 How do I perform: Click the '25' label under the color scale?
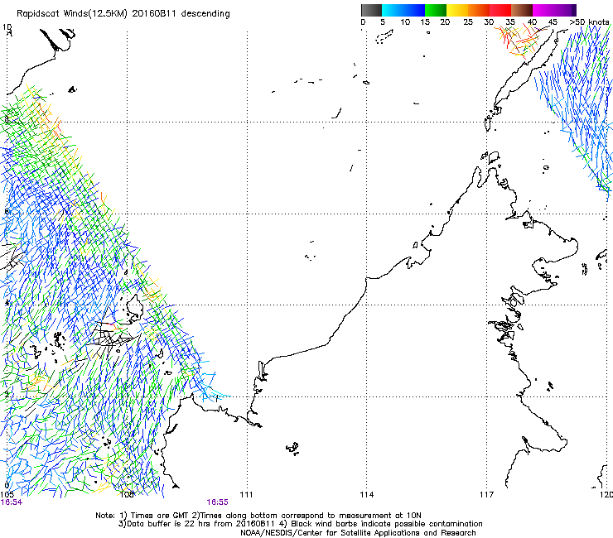tap(468, 22)
